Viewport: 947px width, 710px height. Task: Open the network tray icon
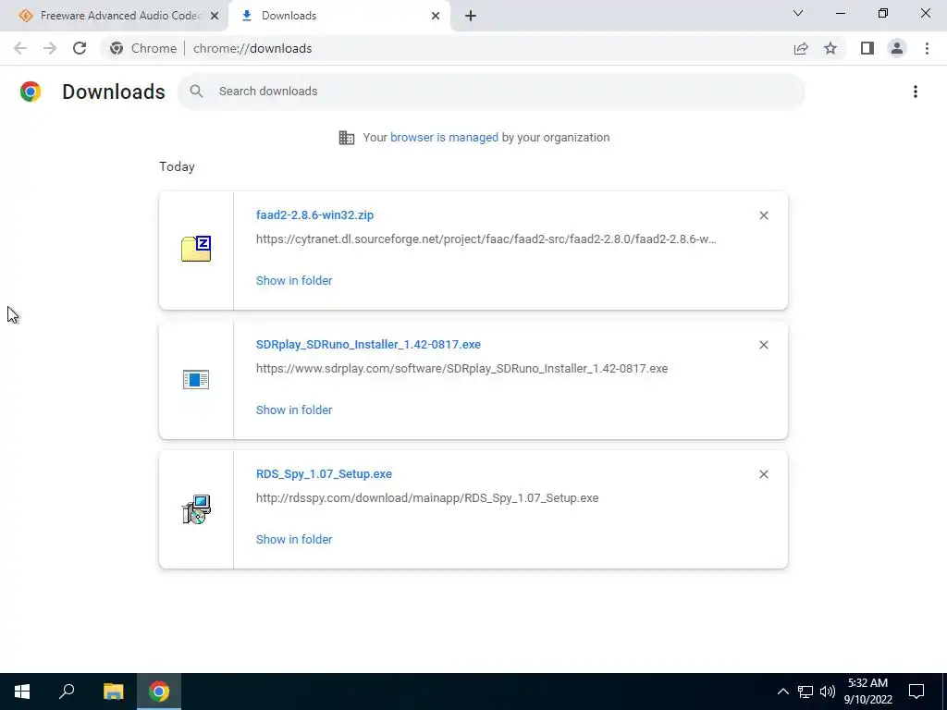[806, 692]
